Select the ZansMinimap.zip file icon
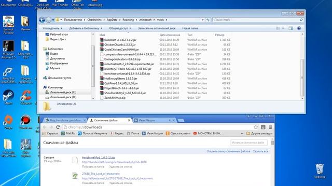The width and height of the screenshot is (332, 186). coord(102,98)
